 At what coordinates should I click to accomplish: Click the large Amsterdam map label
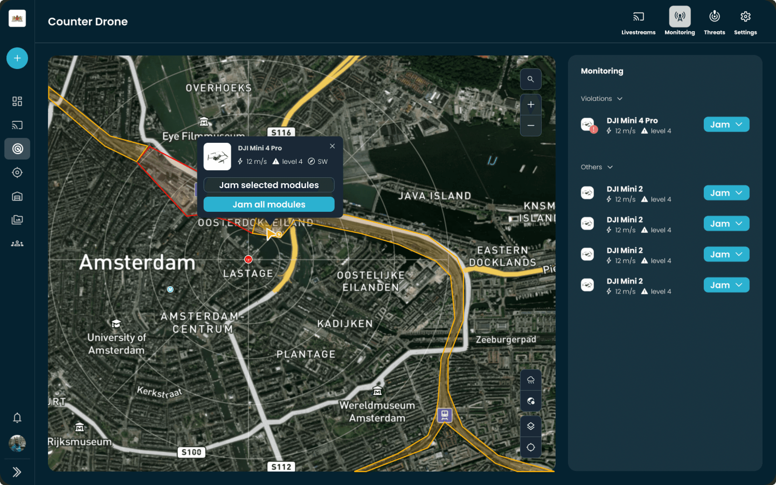point(137,262)
